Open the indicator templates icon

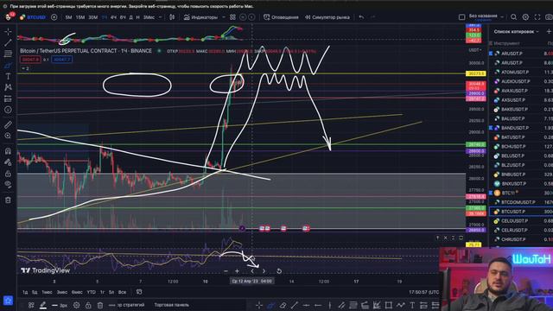point(232,17)
